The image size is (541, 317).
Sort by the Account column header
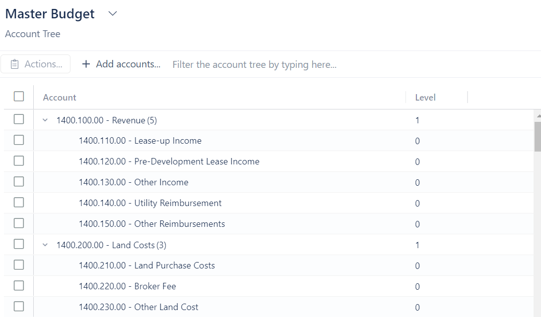[x=60, y=98]
